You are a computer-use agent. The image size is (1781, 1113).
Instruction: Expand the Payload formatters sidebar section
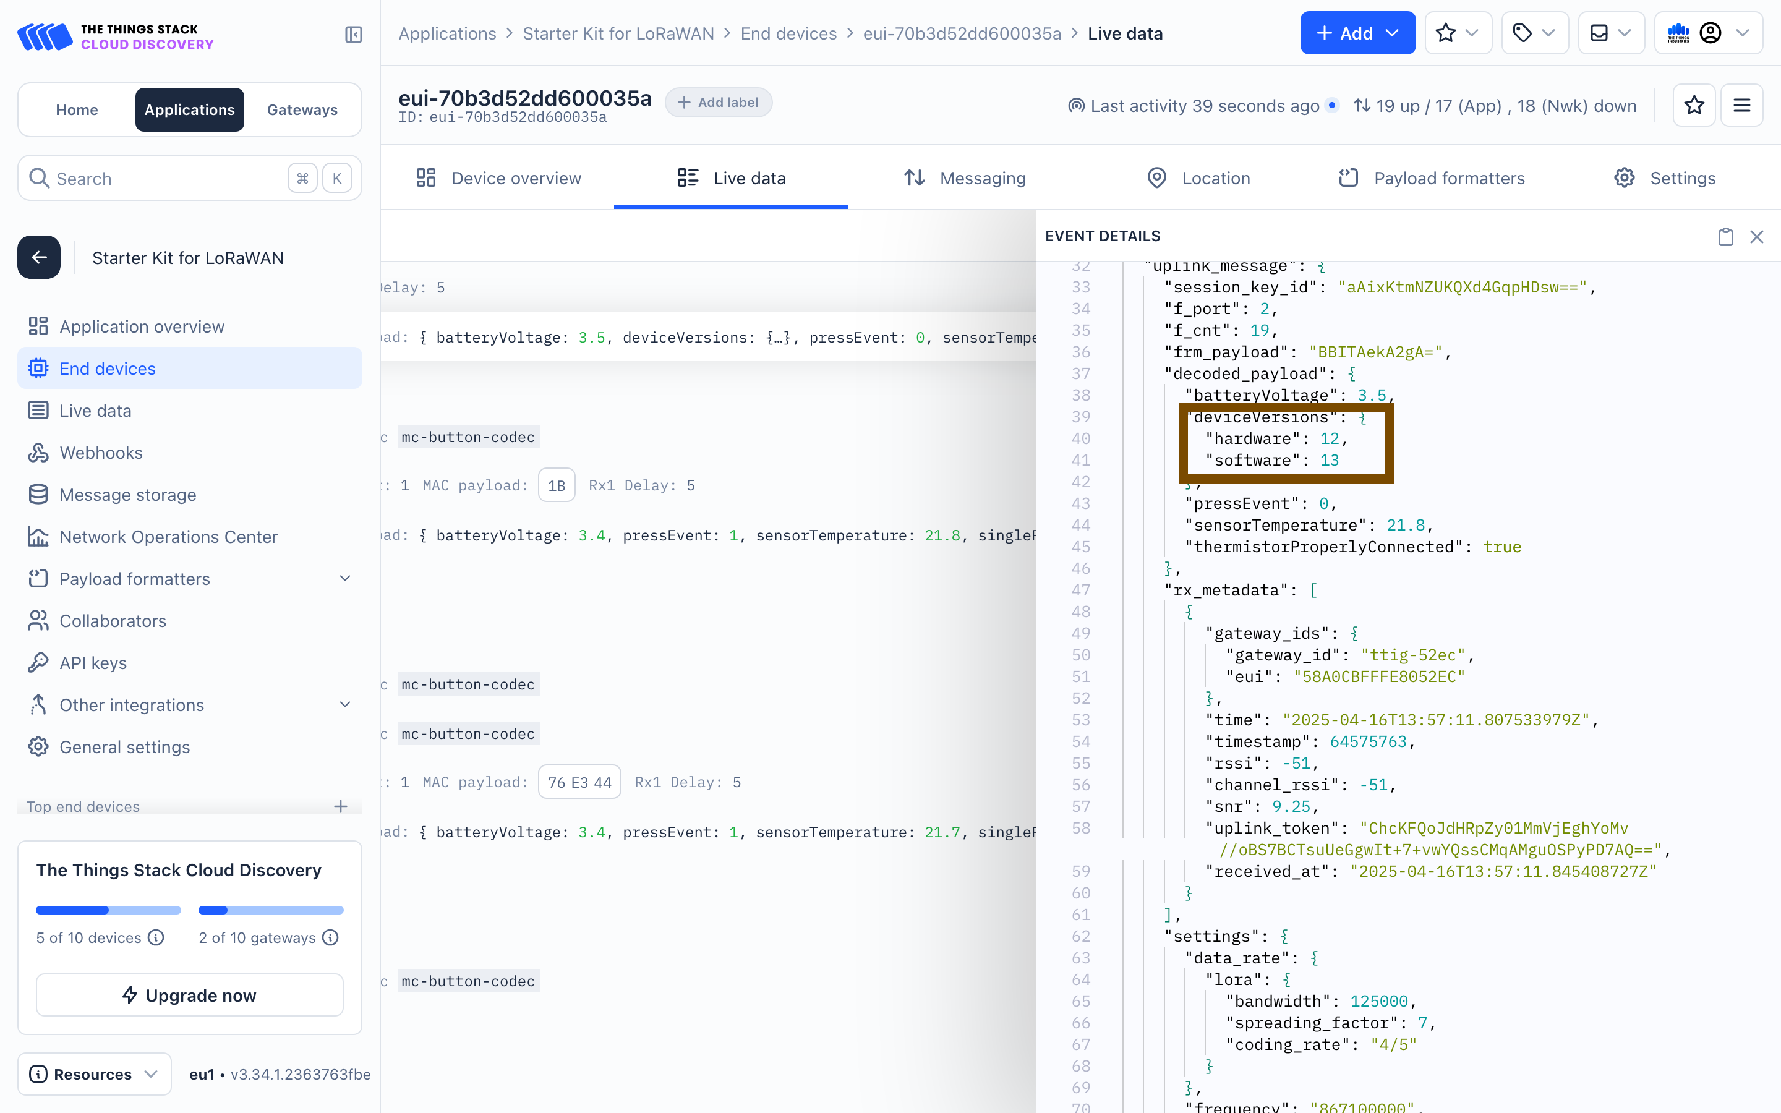click(x=344, y=579)
